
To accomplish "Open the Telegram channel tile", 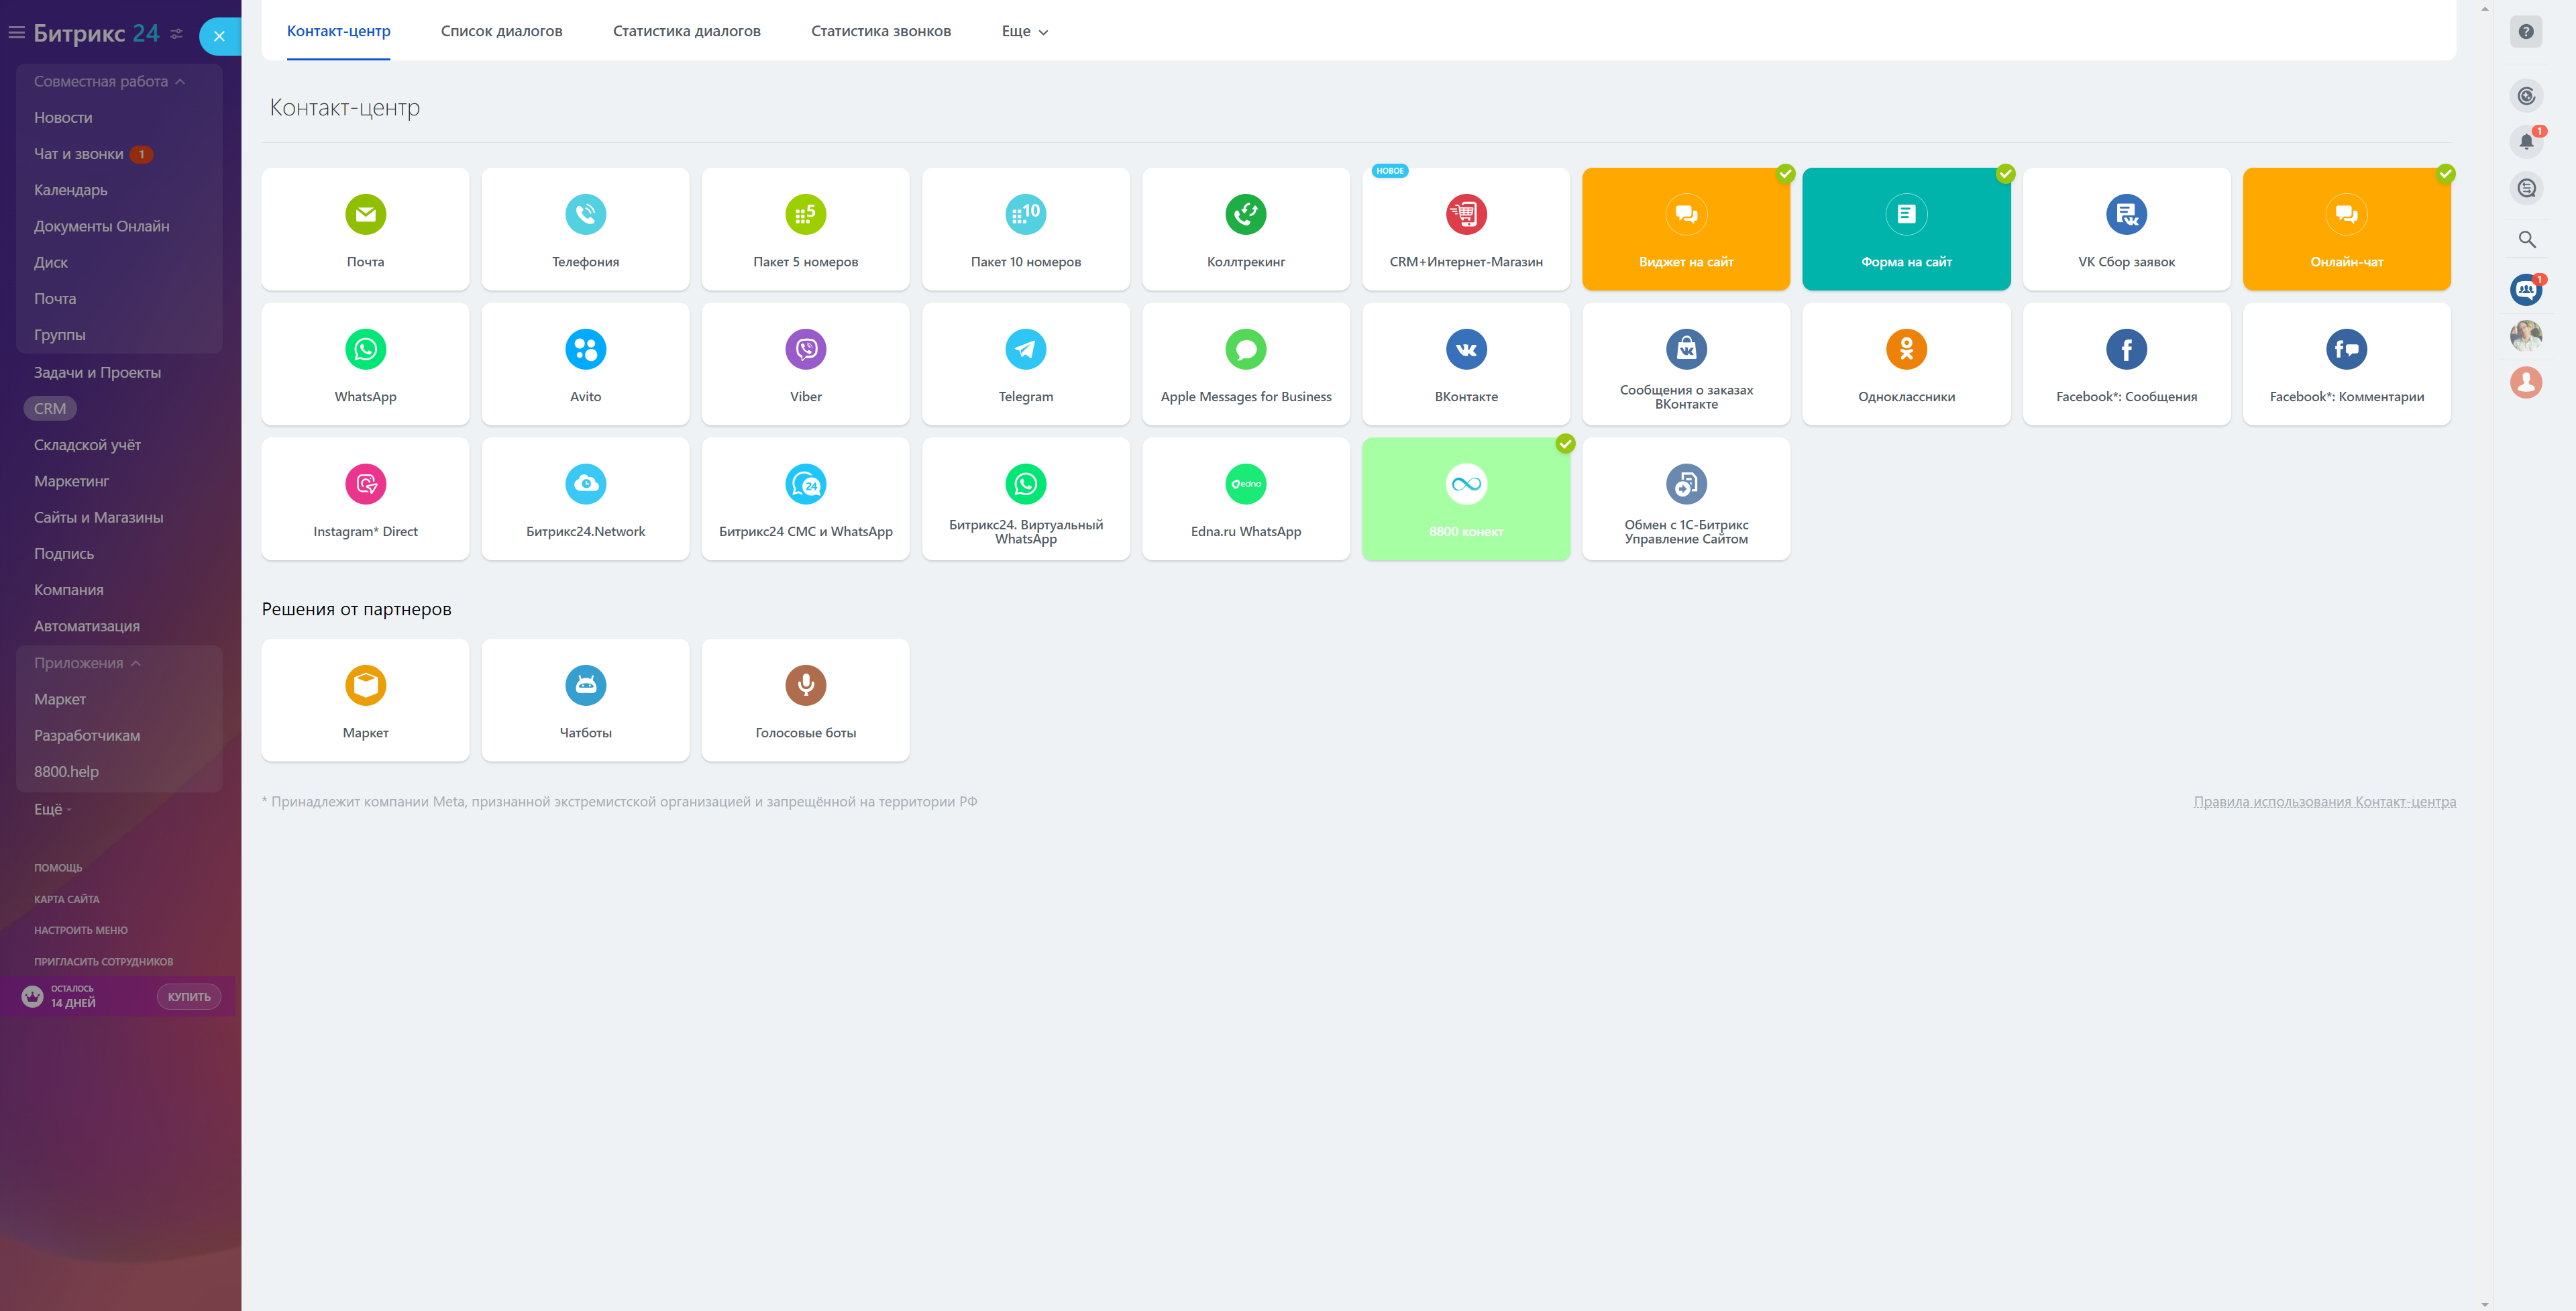I will pyautogui.click(x=1025, y=364).
